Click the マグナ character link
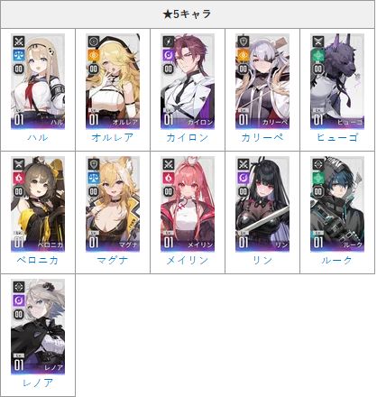 click(113, 260)
